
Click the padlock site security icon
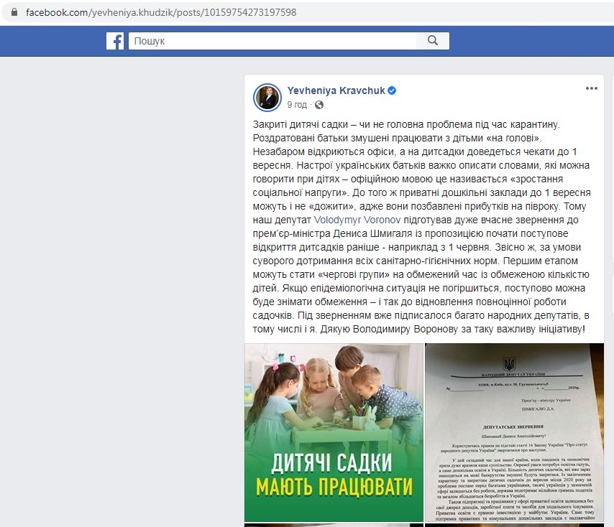[x=14, y=12]
